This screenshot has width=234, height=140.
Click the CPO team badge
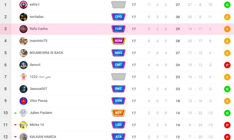point(118,17)
